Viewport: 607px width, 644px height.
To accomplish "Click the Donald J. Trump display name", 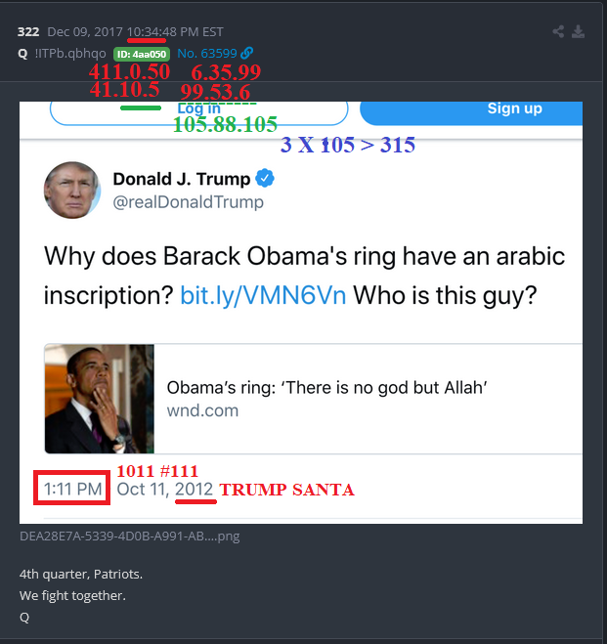I will 182,179.
